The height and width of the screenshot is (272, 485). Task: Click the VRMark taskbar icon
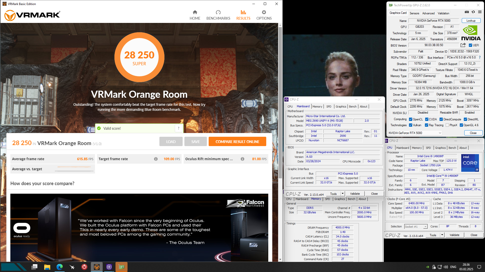pos(97,267)
